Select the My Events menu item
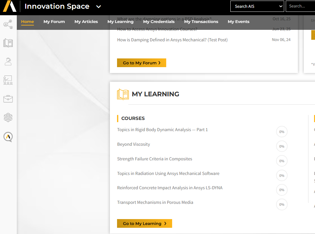The width and height of the screenshot is (315, 234). click(238, 22)
